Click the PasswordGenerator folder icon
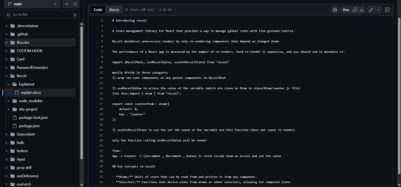Screen dimensions: 401x187 13,68
